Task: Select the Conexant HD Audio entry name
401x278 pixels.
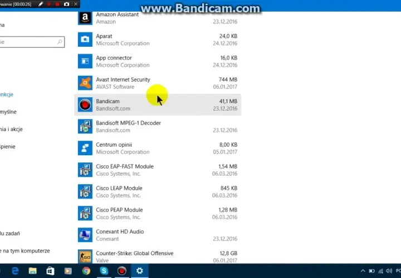Action: 120,231
